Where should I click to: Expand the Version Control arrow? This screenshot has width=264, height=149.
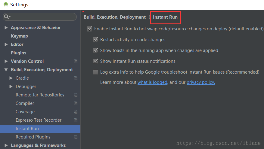6,61
